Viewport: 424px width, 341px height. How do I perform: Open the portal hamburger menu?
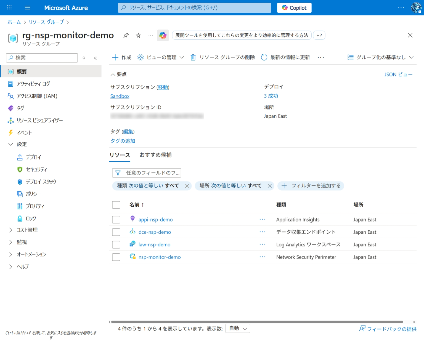point(27,7)
